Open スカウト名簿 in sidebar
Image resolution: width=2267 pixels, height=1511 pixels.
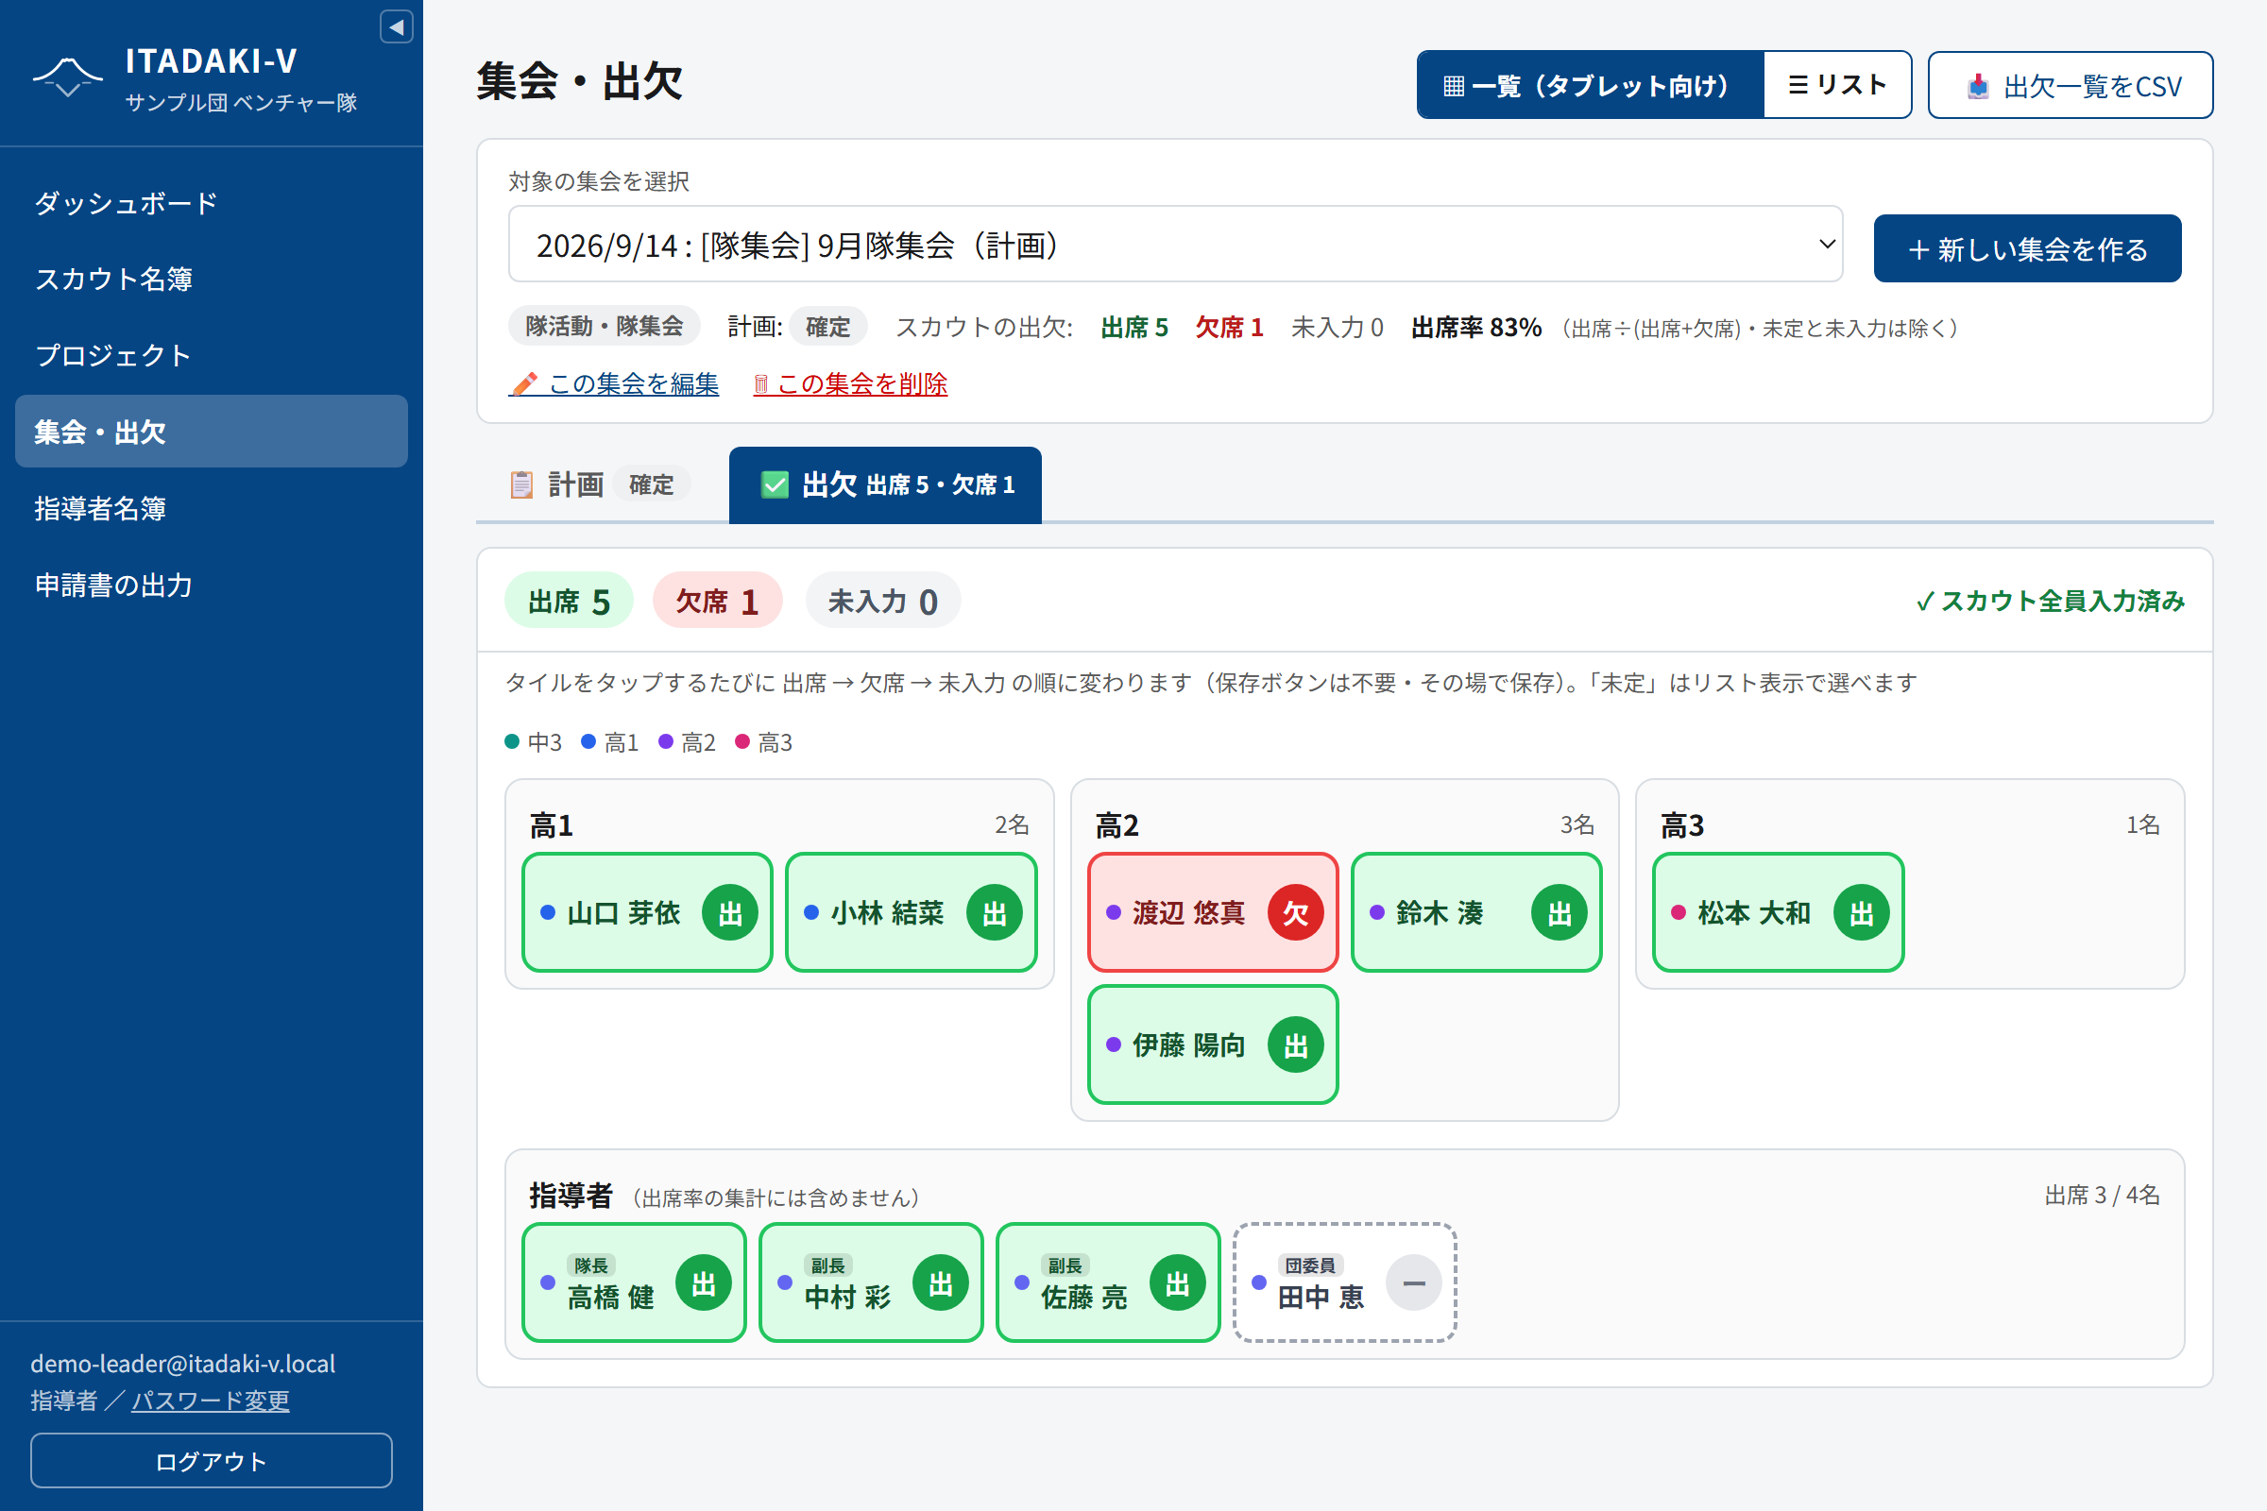[211, 280]
